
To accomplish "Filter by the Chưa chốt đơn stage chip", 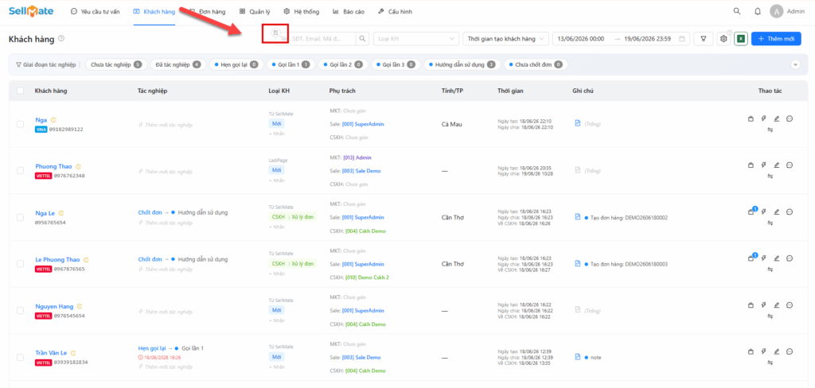I will 536,65.
